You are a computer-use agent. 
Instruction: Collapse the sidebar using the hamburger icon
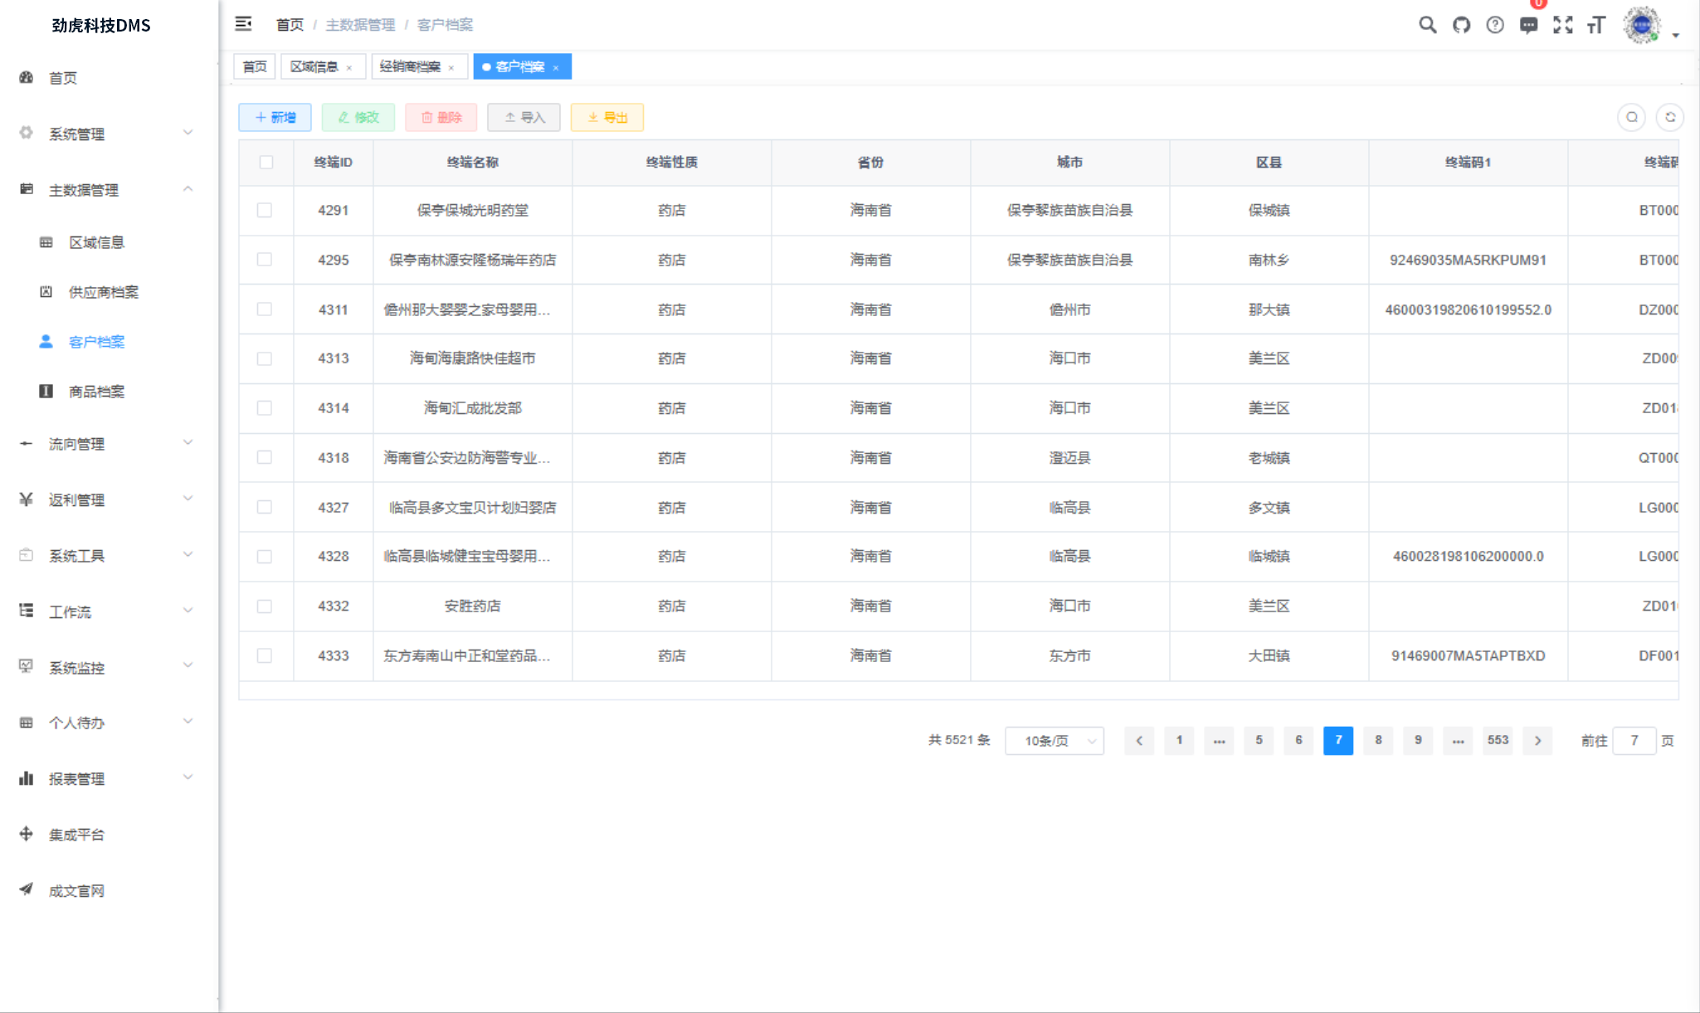pos(244,24)
